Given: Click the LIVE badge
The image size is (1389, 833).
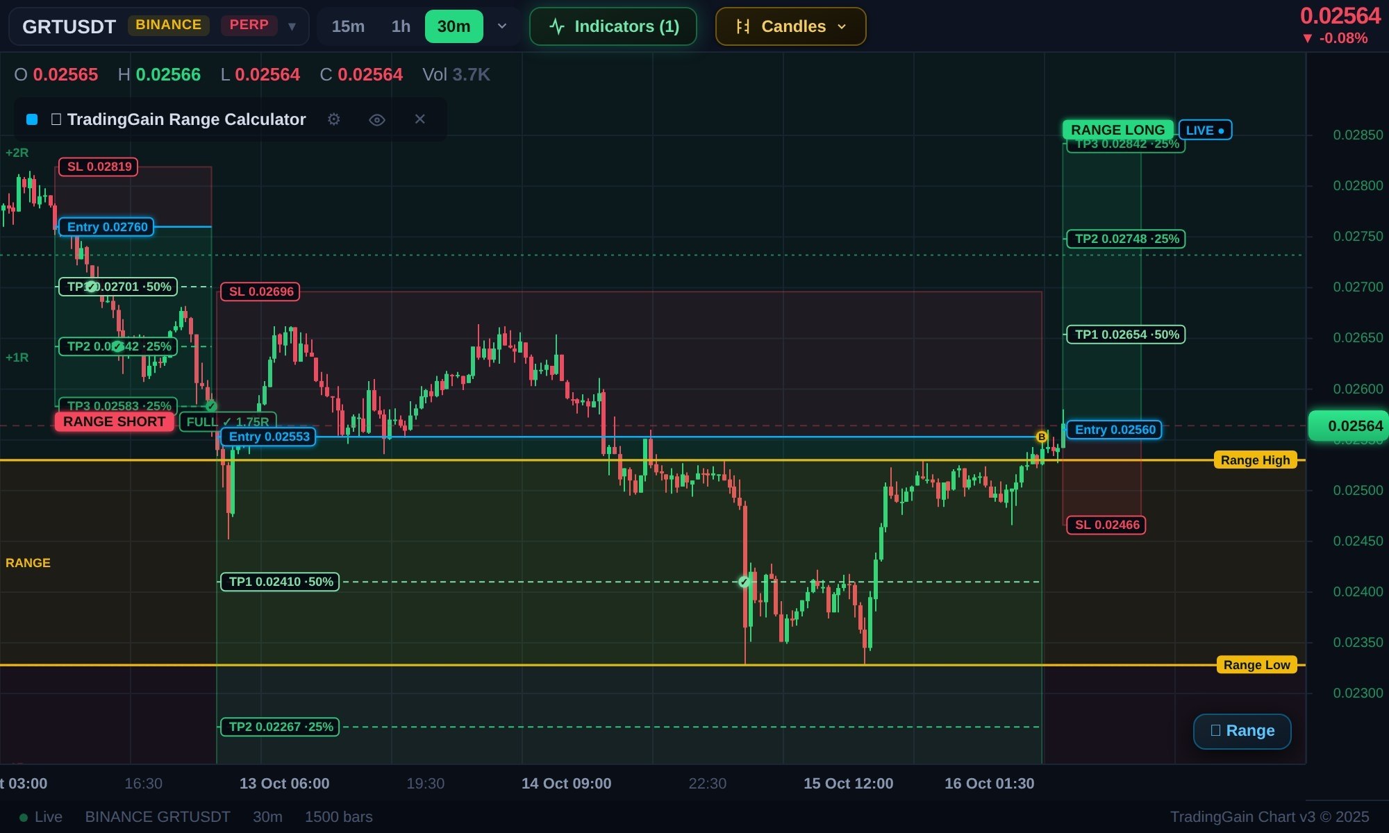Looking at the screenshot, I should click(1205, 130).
